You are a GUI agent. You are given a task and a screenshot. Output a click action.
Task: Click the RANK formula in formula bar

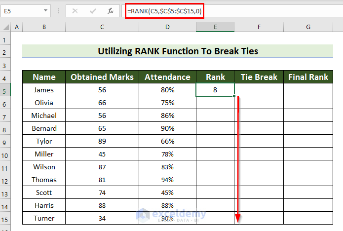[x=164, y=11]
